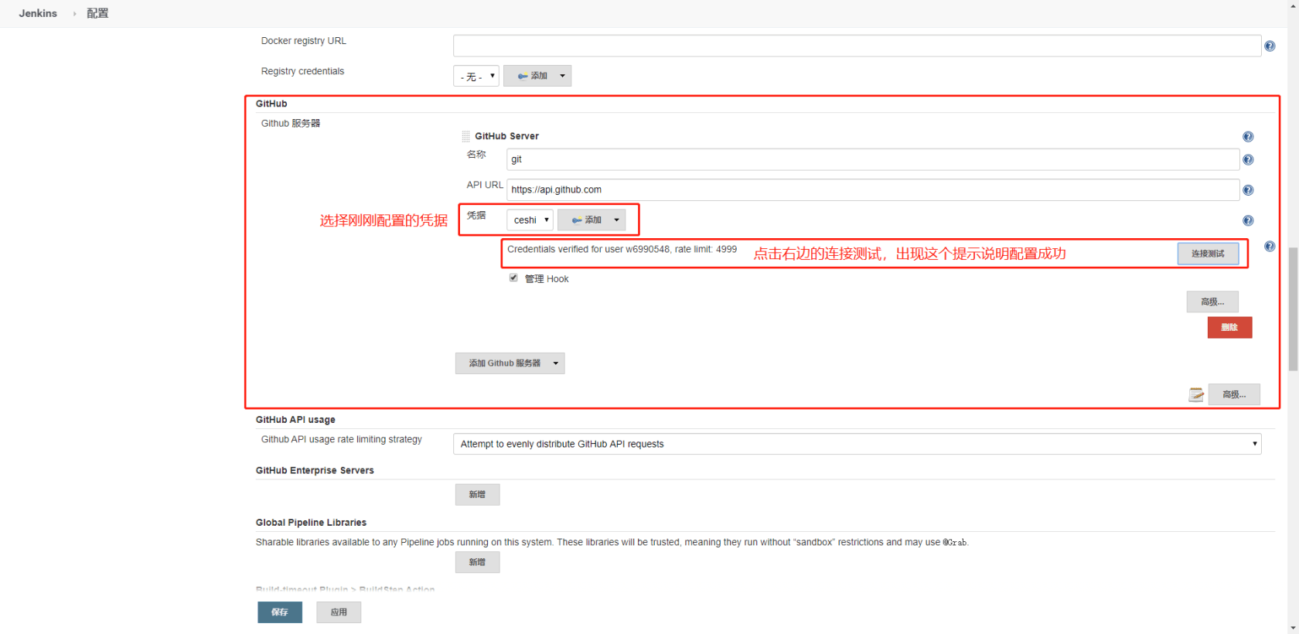This screenshot has width=1299, height=634.
Task: Click 新增 under GitHub Enterprise Servers
Action: pos(477,495)
